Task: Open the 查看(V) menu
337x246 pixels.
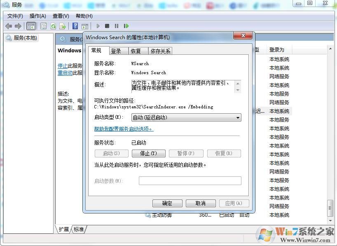Action: click(61, 16)
